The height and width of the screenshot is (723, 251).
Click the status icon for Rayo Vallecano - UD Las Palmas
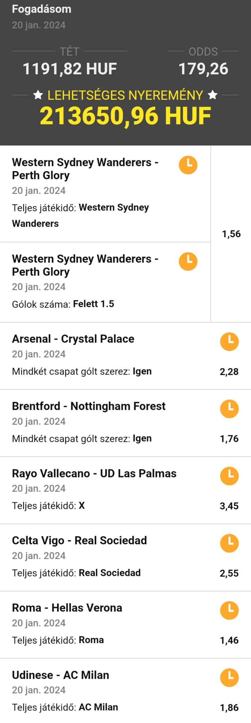[229, 476]
